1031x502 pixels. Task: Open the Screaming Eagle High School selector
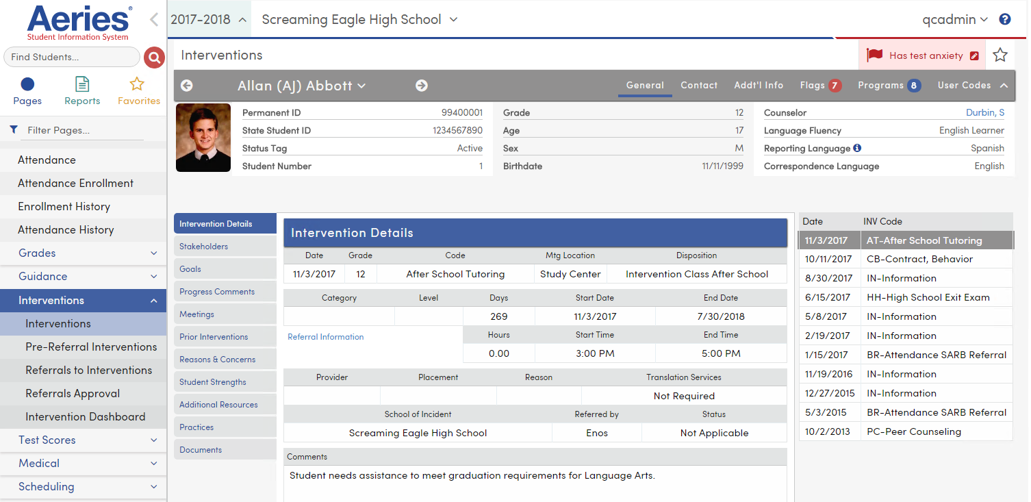coord(359,19)
